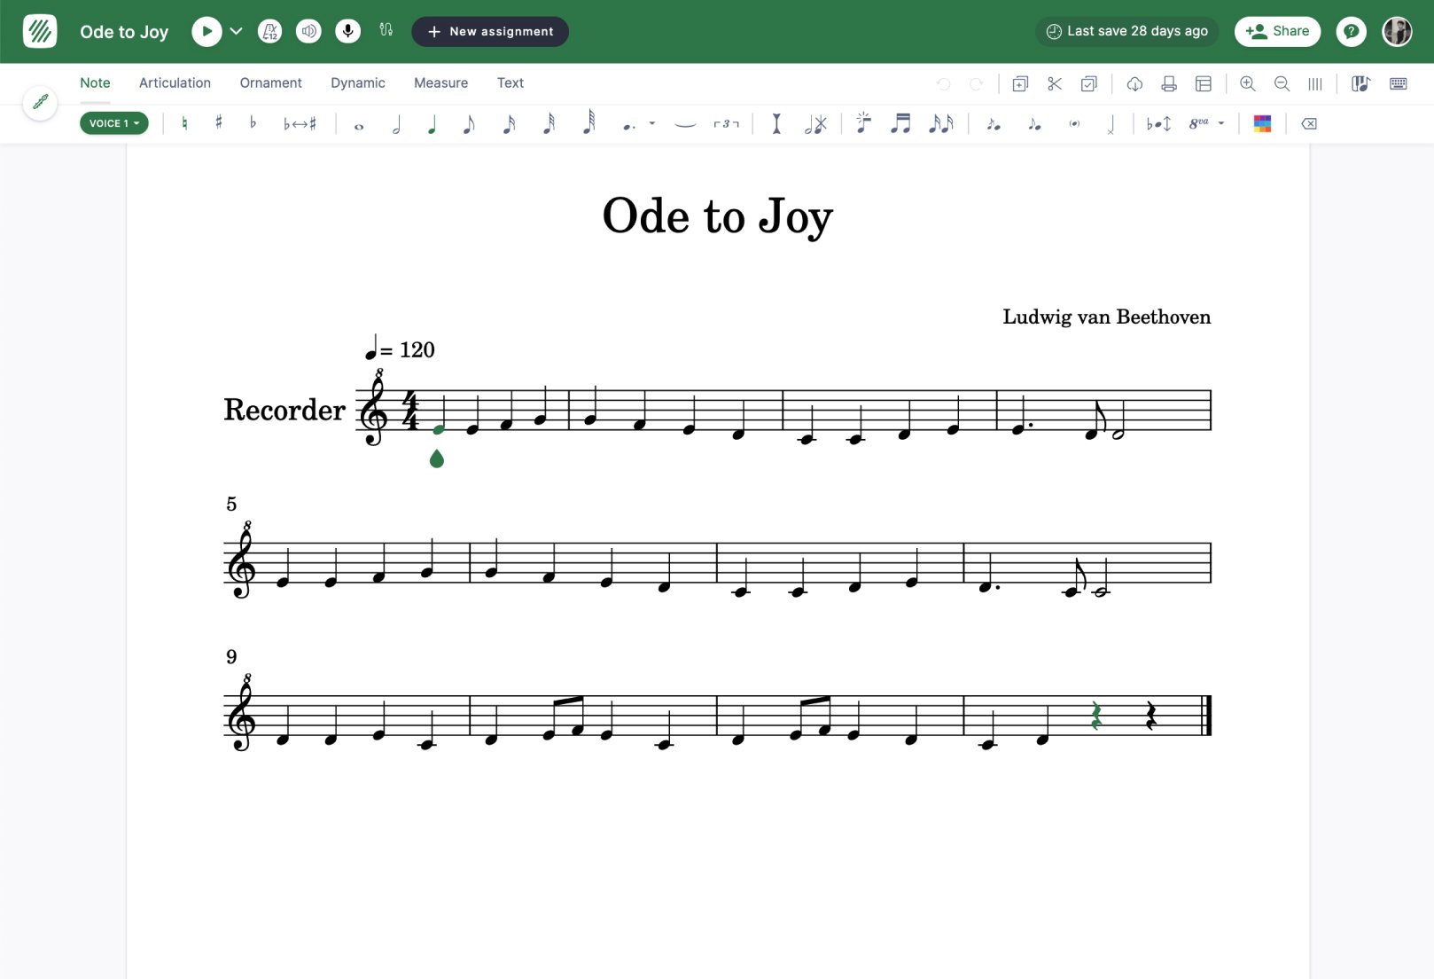The width and height of the screenshot is (1434, 979).
Task: Switch to the Text tab
Action: click(510, 83)
